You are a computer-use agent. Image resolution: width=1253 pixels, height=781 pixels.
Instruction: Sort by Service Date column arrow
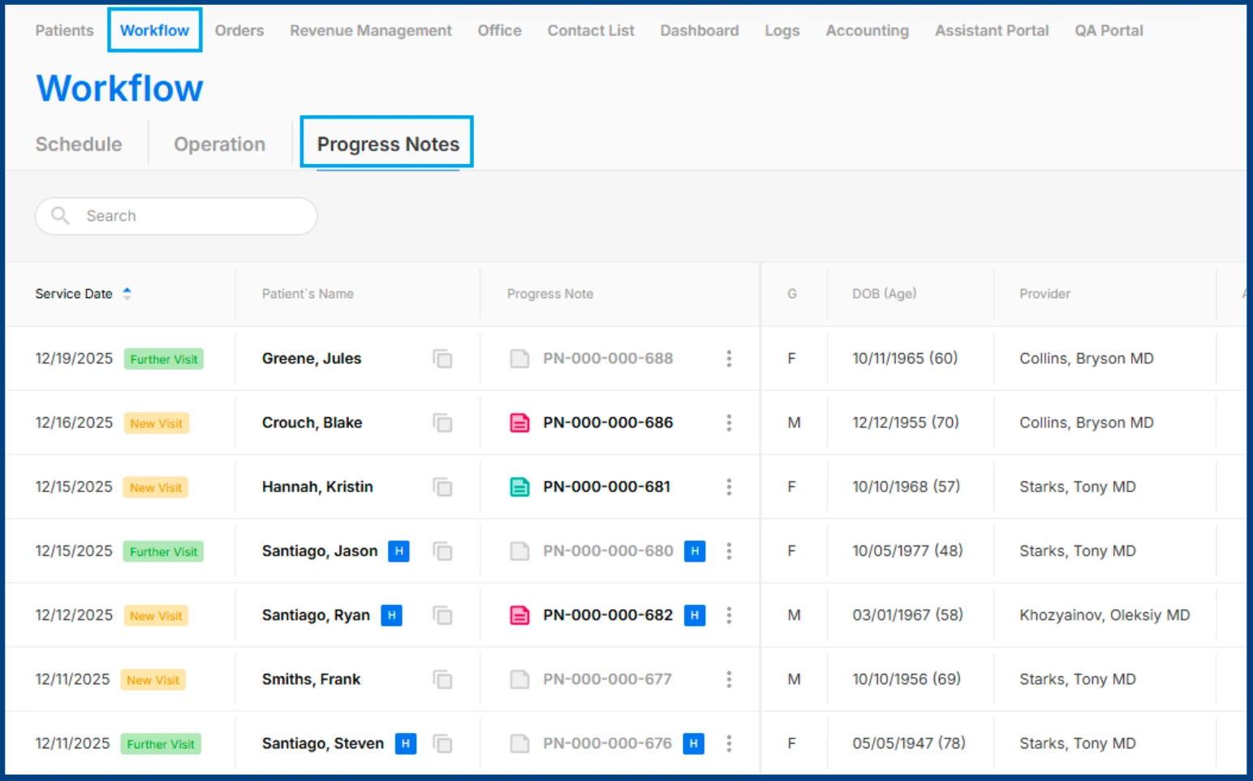(x=127, y=294)
